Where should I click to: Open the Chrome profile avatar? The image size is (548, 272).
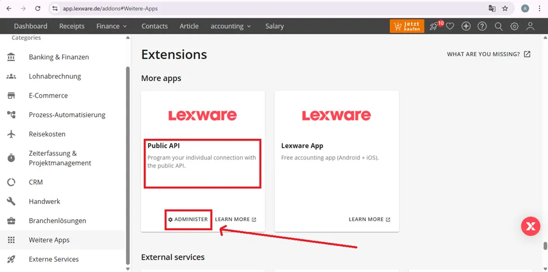point(525,9)
